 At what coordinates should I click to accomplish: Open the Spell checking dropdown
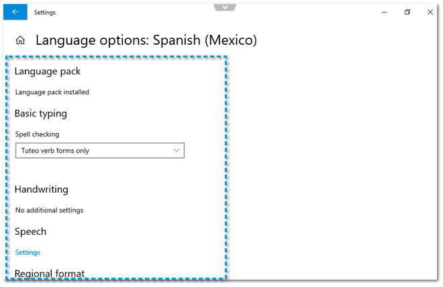click(x=99, y=151)
